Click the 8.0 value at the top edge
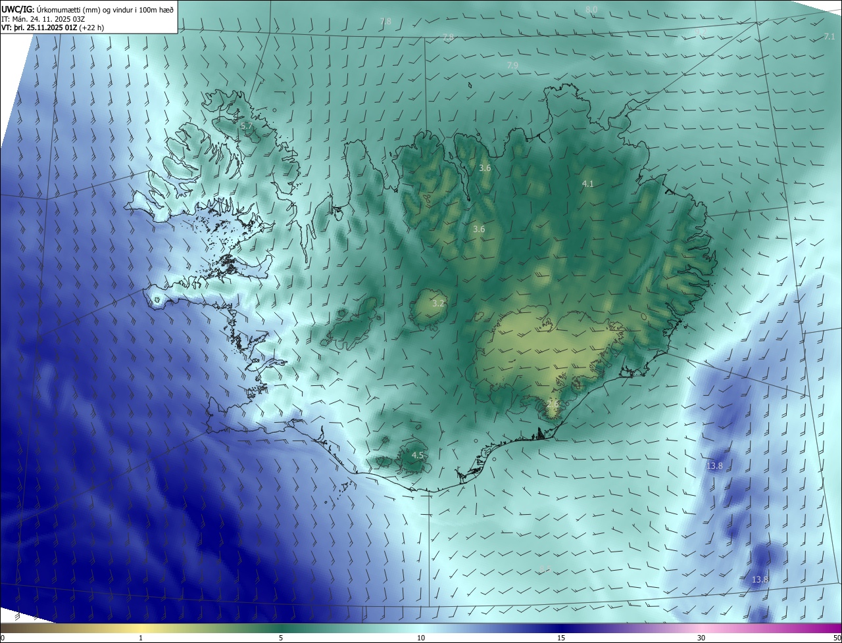Image resolution: width=842 pixels, height=643 pixels. click(591, 10)
